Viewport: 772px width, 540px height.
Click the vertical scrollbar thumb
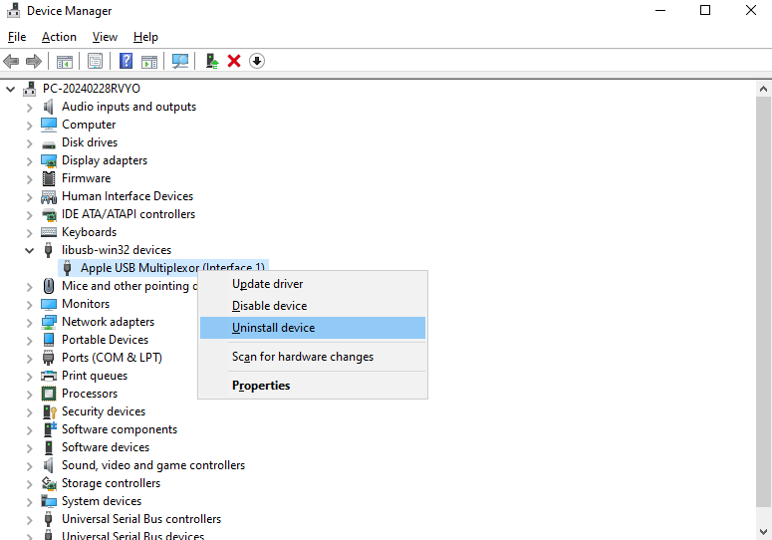click(763, 301)
